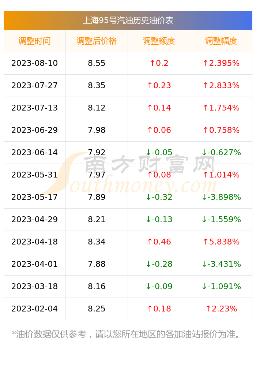Click the ↑2.23% percentage cell

pos(221,309)
